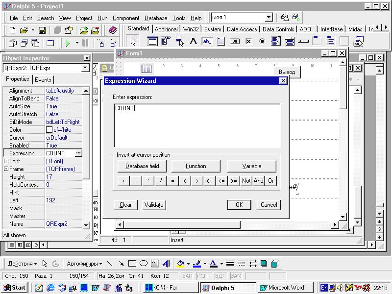Screen dimensions: 392x294
Task: Click the Color property clWhite swatch
Action: (x=49, y=130)
